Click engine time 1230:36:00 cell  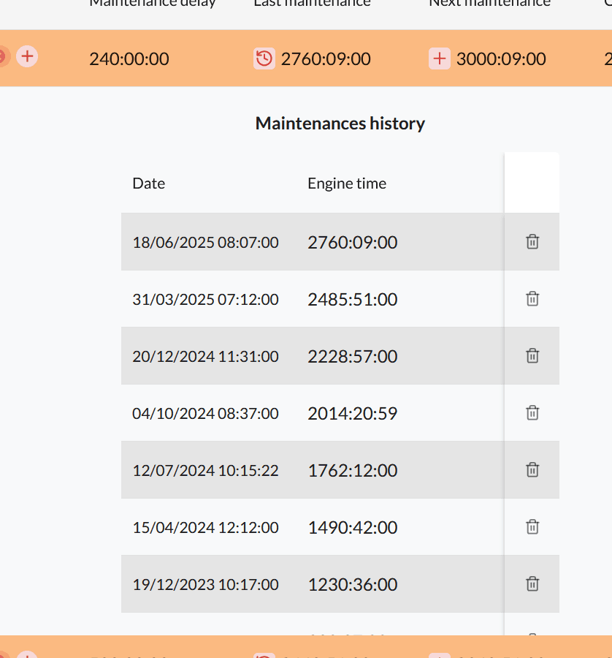pos(353,584)
